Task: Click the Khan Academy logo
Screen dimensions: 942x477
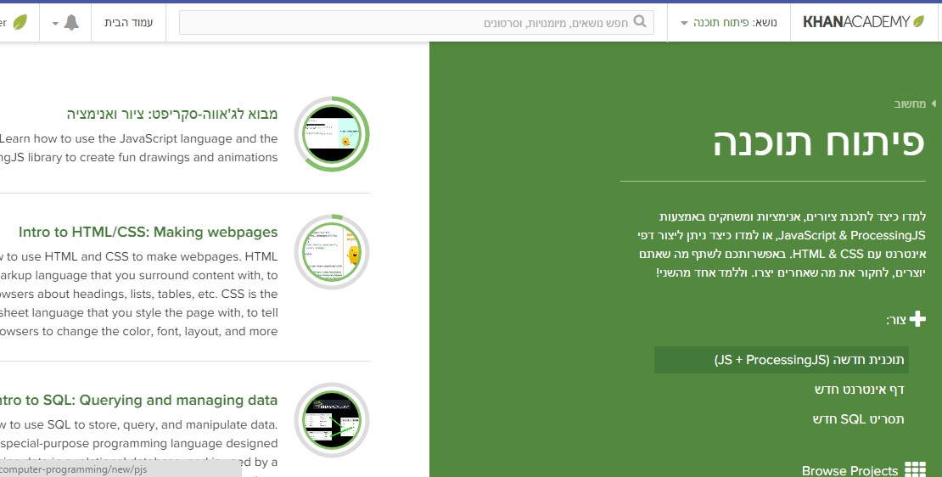Action: point(864,22)
